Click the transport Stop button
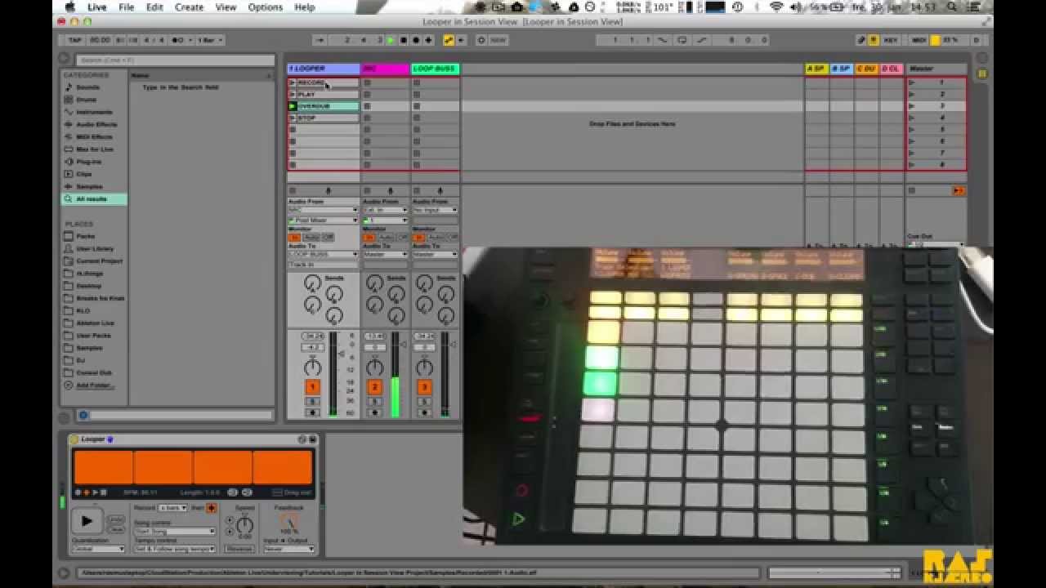Viewport: 1046px width, 588px height. (x=403, y=40)
